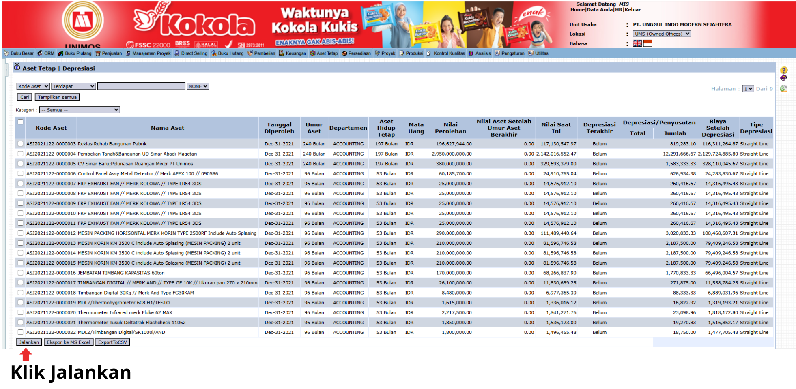The image size is (796, 389).
Task: Check asset ASJ2021122-0000003 Reklas Rehab Bangunan Pabrik
Action: 20,143
